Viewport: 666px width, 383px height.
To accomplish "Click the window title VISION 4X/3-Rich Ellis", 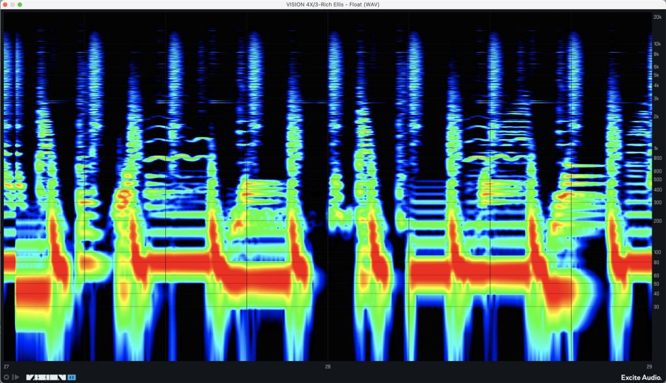I will click(332, 5).
